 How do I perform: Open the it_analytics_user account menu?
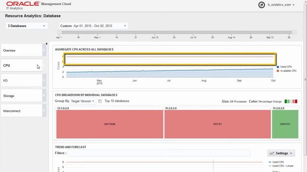click(281, 5)
